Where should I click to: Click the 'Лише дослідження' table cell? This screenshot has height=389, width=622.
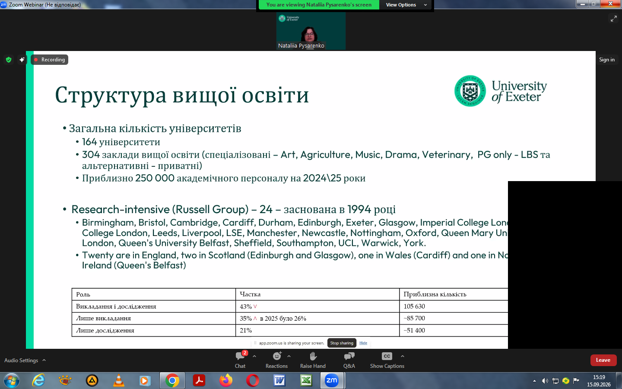[154, 330]
